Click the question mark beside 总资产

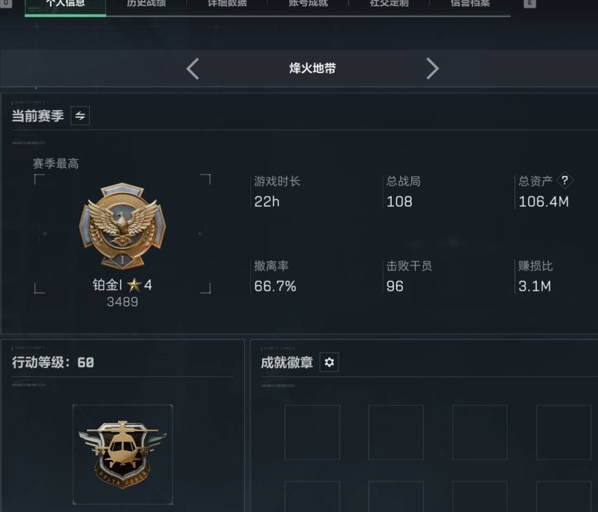565,180
